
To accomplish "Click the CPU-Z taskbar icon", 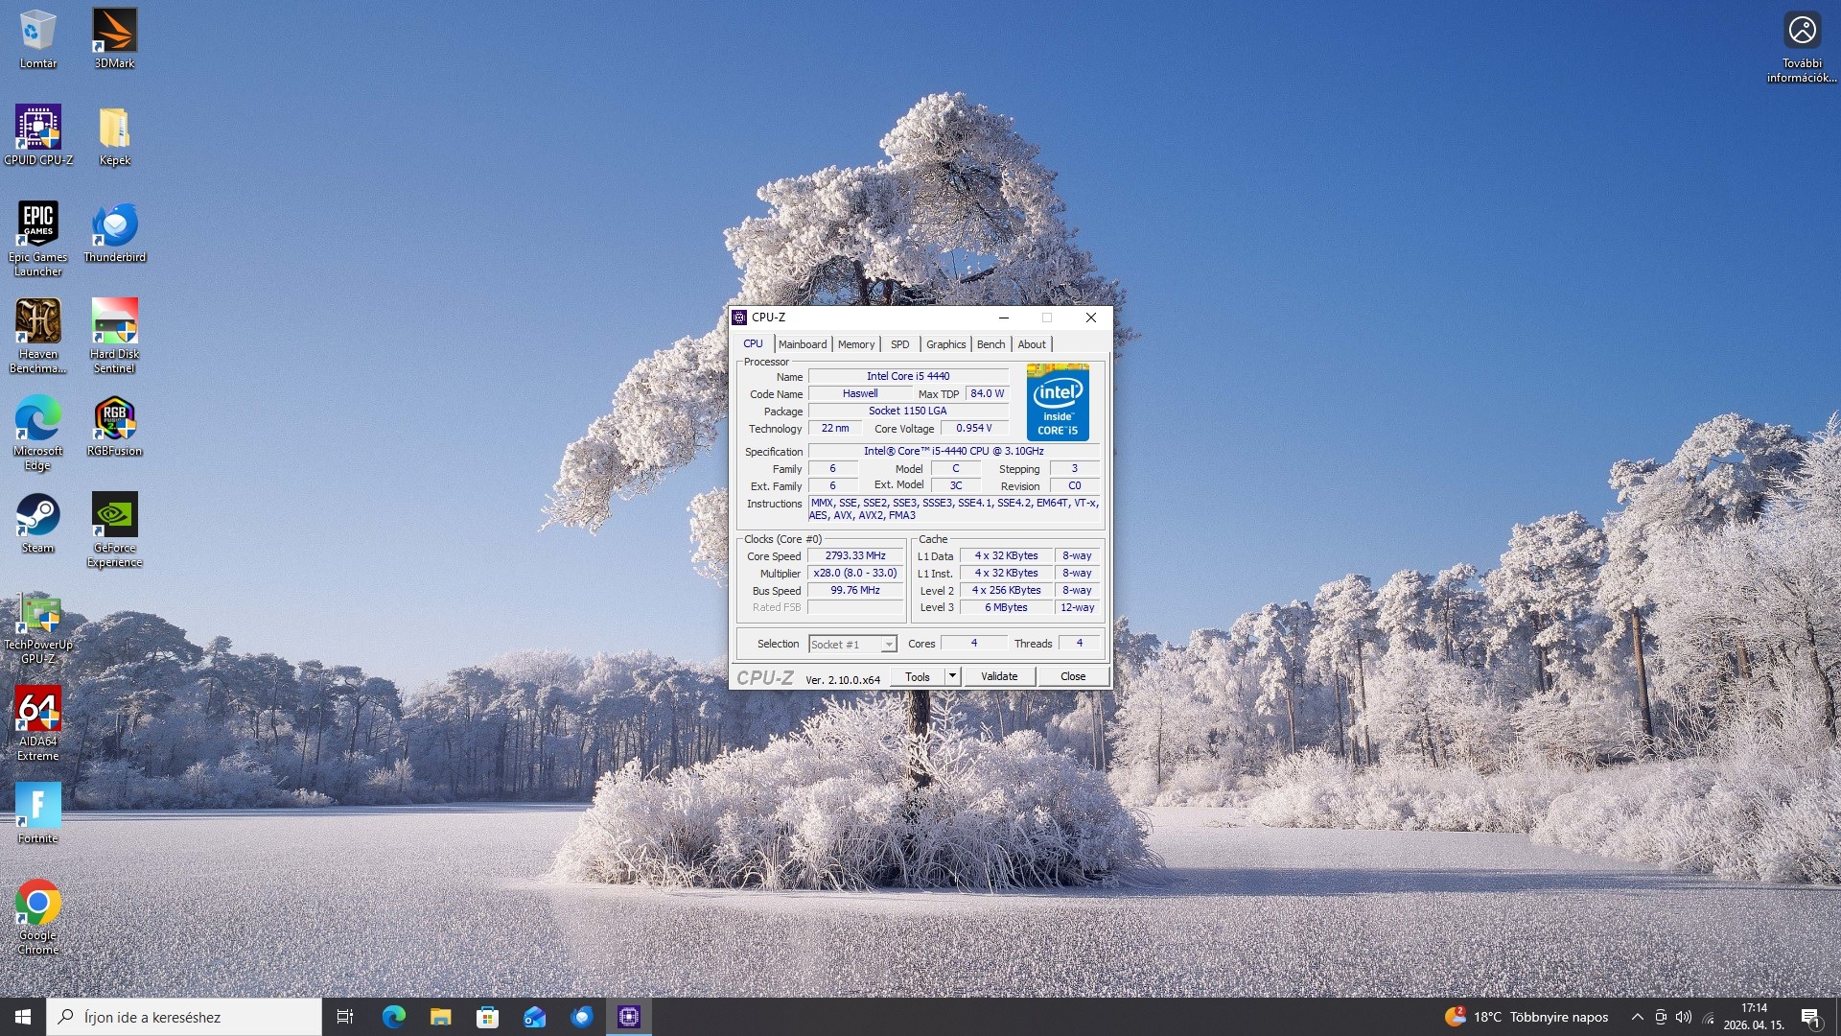I will [629, 1017].
